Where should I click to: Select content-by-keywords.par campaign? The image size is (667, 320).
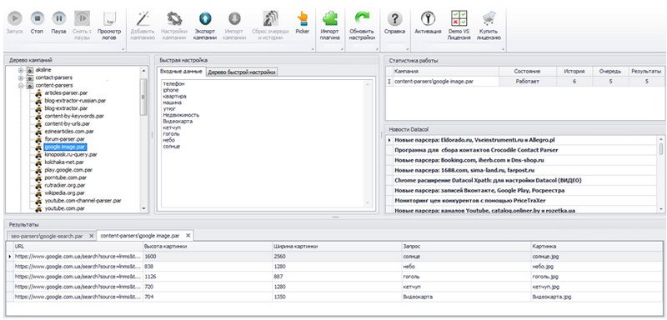[x=74, y=116]
